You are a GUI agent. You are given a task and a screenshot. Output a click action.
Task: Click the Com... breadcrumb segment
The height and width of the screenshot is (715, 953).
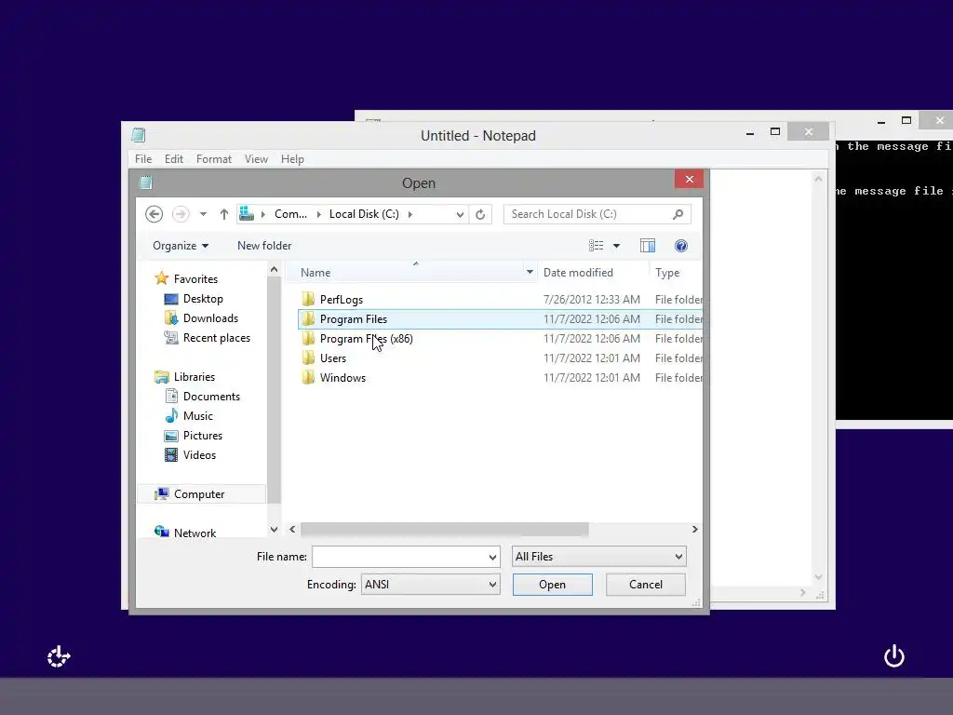click(x=290, y=214)
